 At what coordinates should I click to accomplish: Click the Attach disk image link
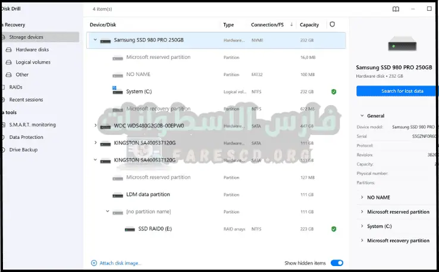pyautogui.click(x=117, y=263)
